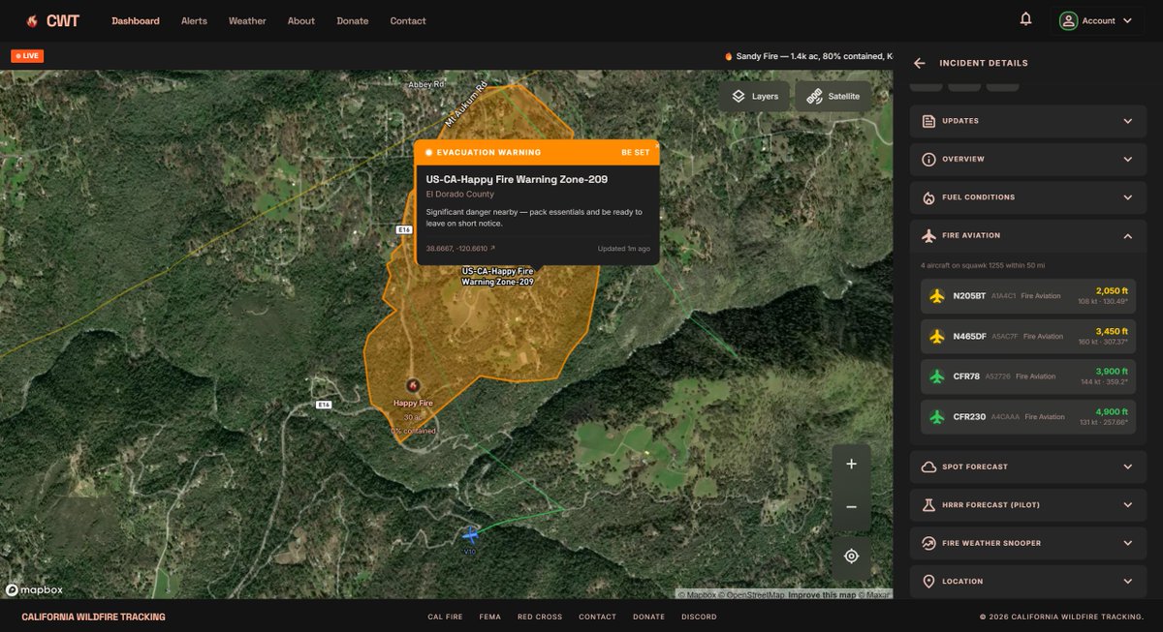The width and height of the screenshot is (1163, 632).
Task: Click the blue aircraft marker on map
Action: pos(470,534)
